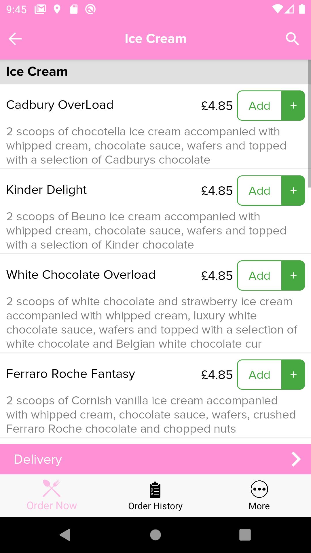Select the Order Now tab
This screenshot has height=553, width=311.
point(52,495)
